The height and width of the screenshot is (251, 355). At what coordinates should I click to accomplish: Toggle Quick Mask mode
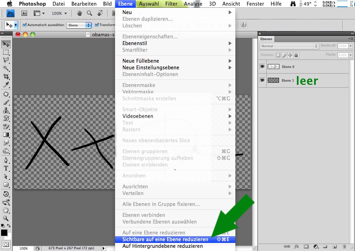coord(6,244)
